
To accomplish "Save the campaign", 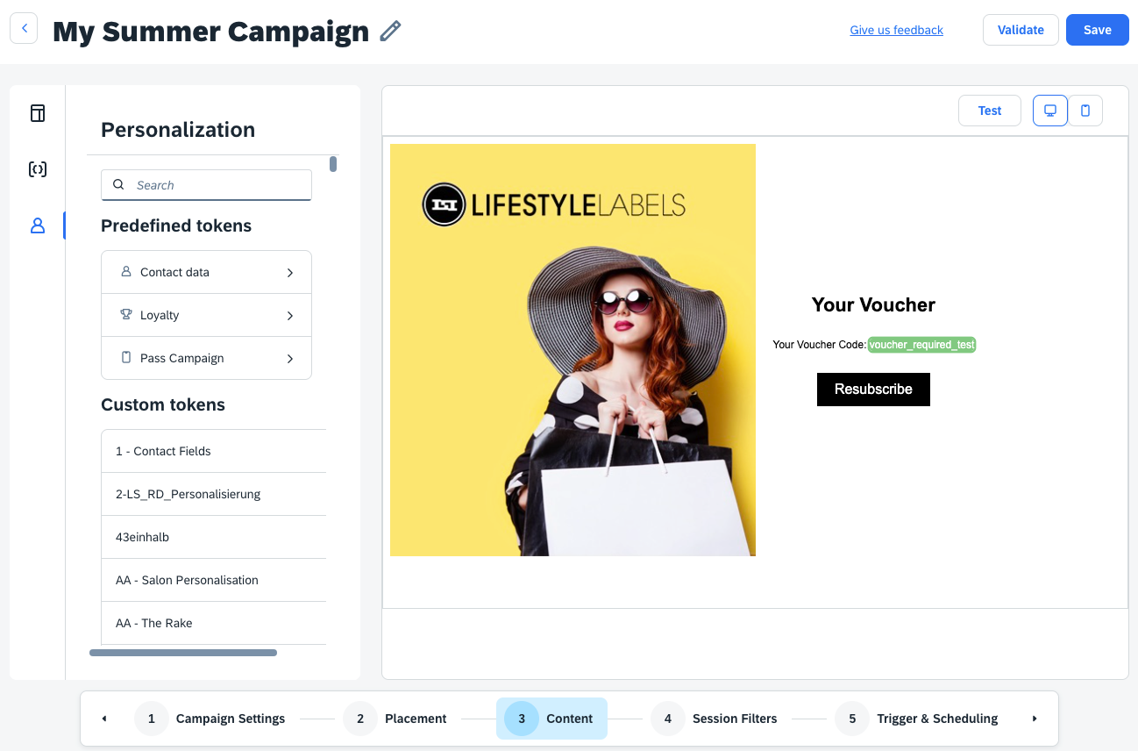I will 1098,30.
